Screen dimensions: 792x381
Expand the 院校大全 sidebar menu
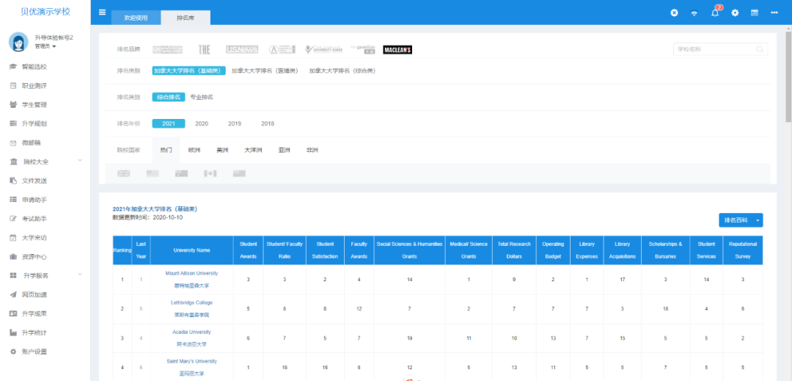click(45, 162)
